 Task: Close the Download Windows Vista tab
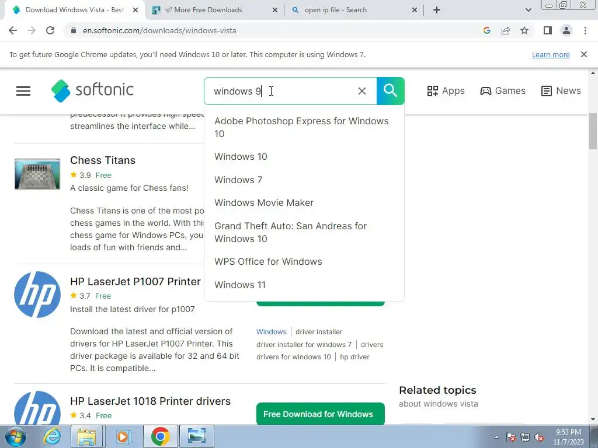[x=135, y=10]
